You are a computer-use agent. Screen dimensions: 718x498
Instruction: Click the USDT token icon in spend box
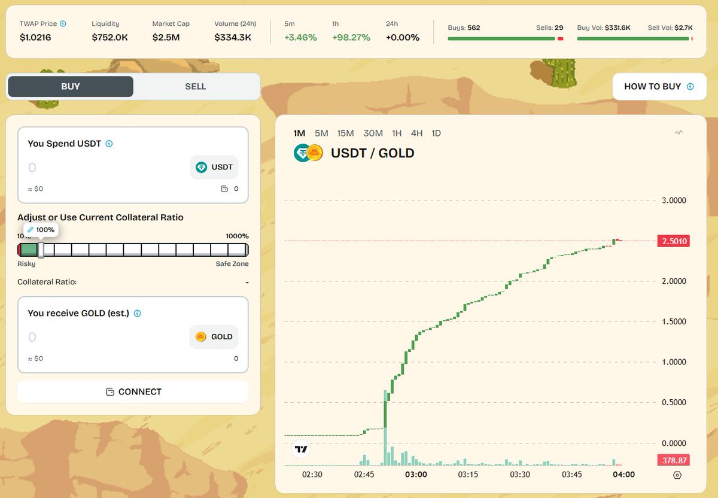(202, 168)
